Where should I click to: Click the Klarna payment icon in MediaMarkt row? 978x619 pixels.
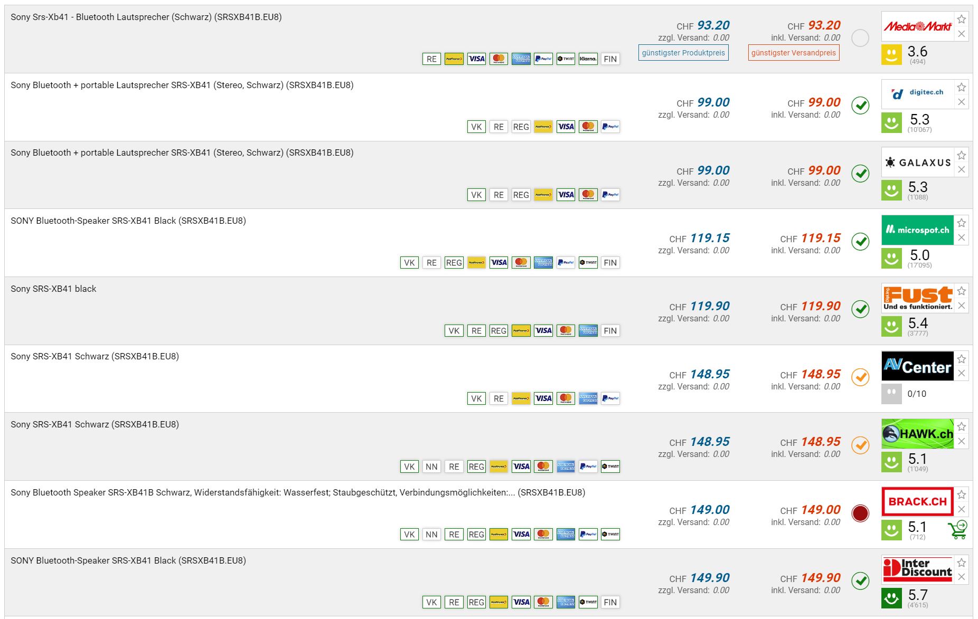point(588,59)
